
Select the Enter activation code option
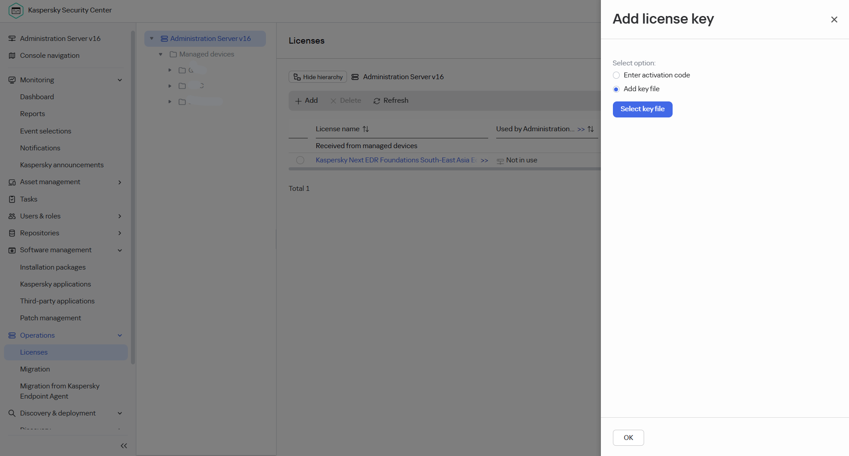coord(616,75)
